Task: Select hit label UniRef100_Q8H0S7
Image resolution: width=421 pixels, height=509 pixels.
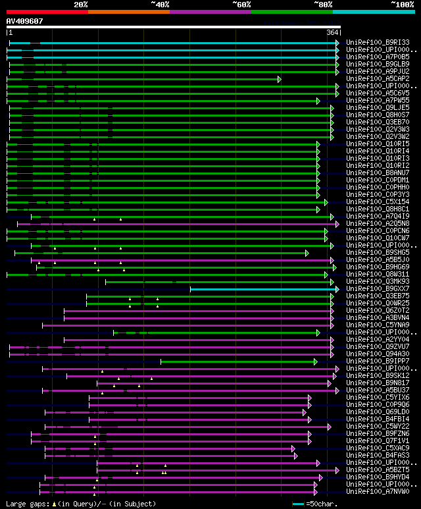Action: (x=378, y=115)
